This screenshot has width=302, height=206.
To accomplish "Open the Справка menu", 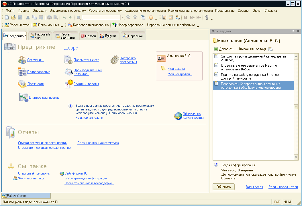I will pos(270,11).
